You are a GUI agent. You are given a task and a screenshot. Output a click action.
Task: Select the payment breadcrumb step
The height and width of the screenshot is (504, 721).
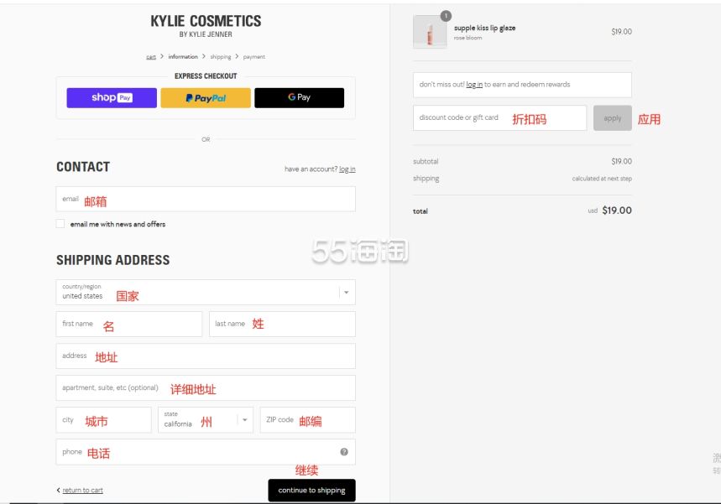click(253, 57)
